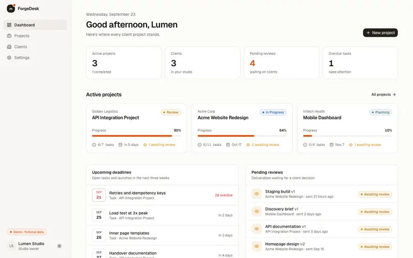
Task: Click the tasks checkmark icon on Mobile Dashboard card
Action: point(305,145)
